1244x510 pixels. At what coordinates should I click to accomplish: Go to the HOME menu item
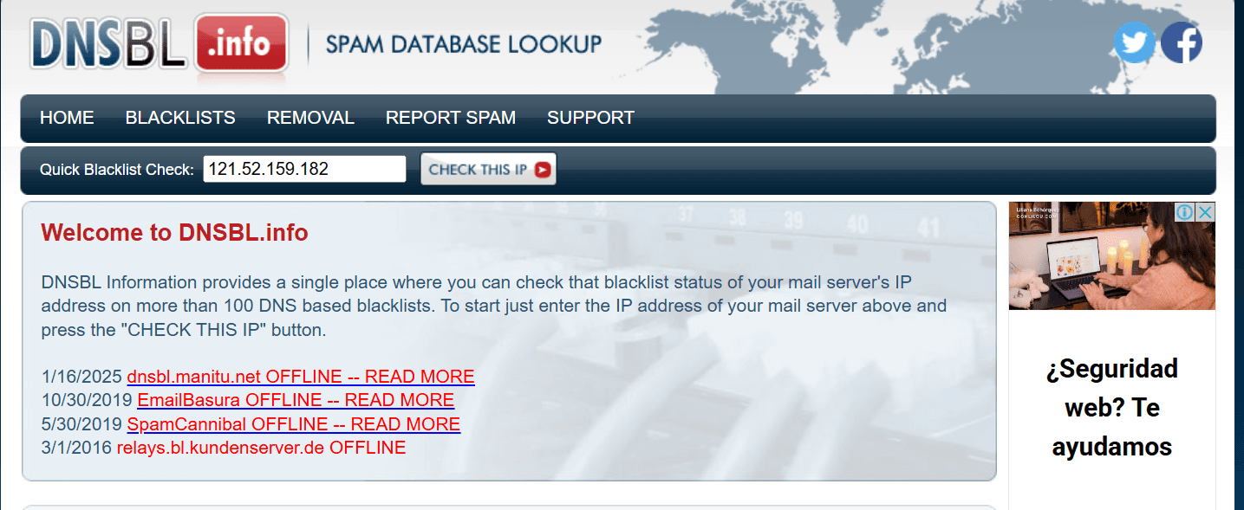coord(67,118)
